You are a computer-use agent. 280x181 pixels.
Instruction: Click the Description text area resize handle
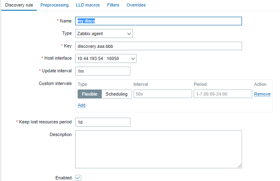240,166
